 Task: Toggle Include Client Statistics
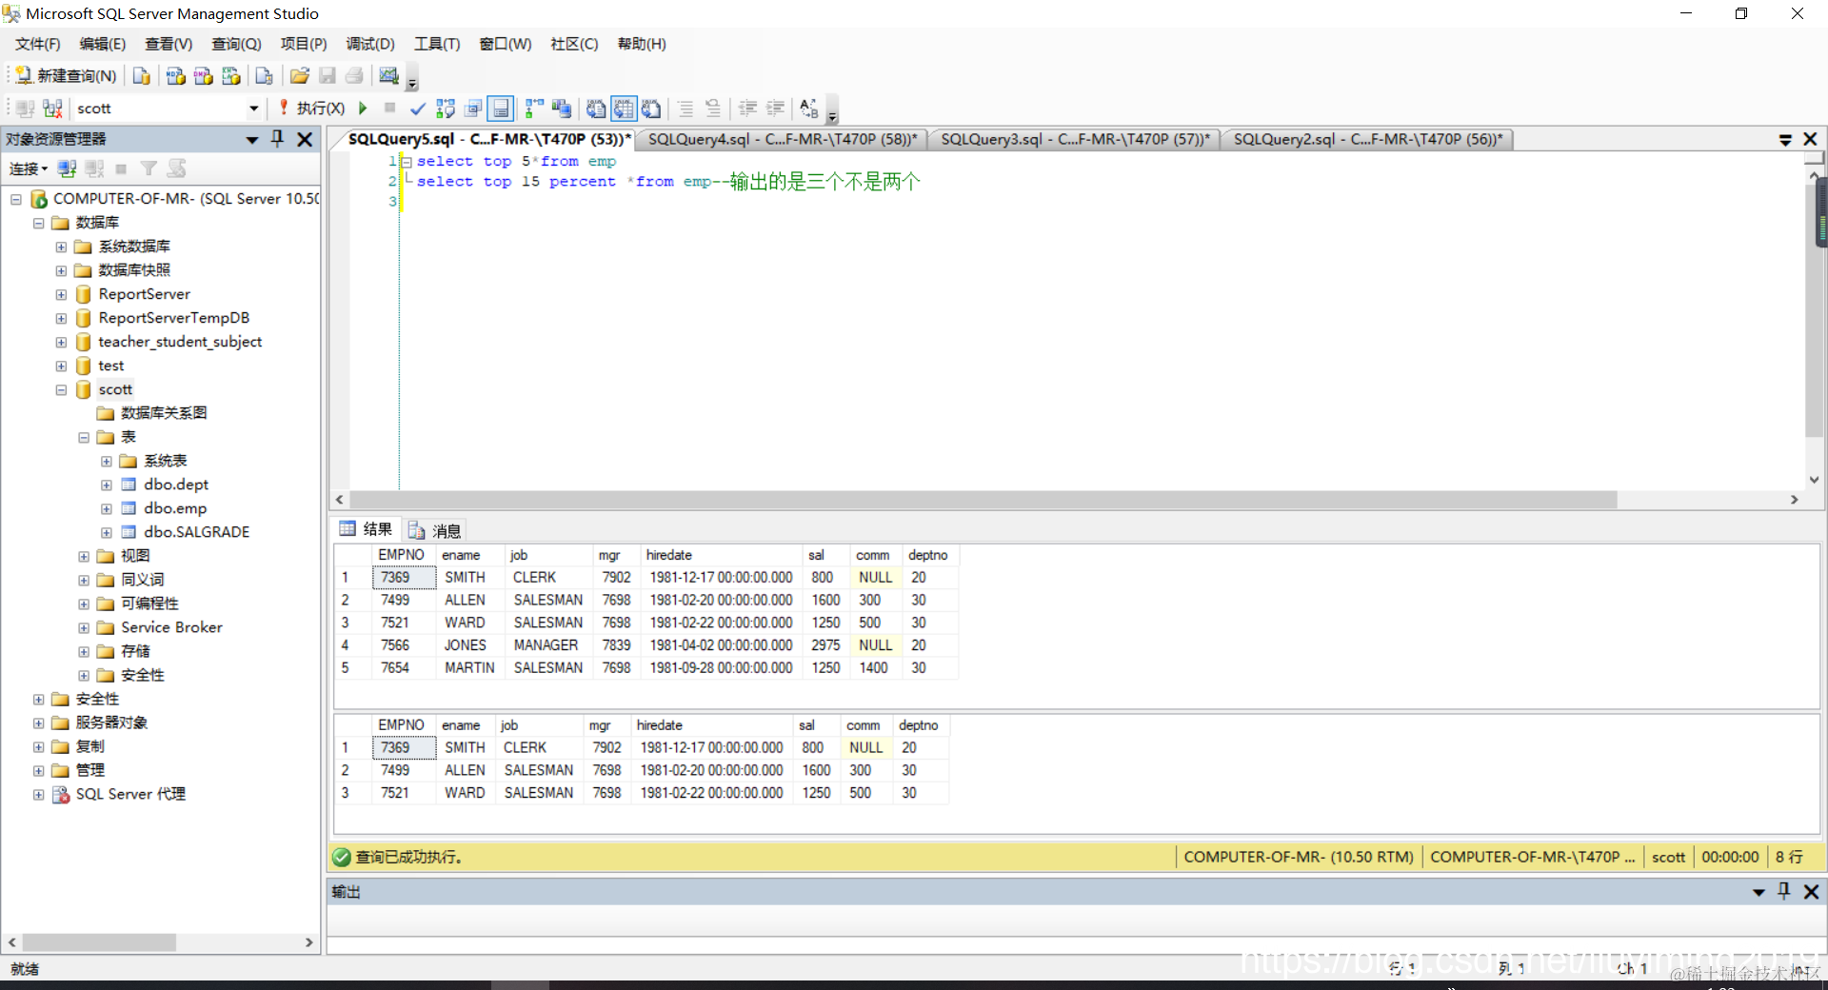[562, 109]
